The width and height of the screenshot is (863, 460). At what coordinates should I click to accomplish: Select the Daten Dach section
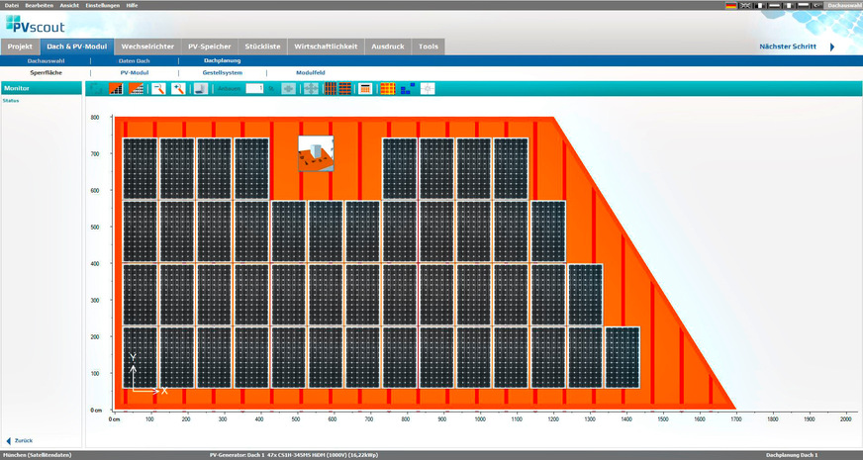(x=134, y=61)
